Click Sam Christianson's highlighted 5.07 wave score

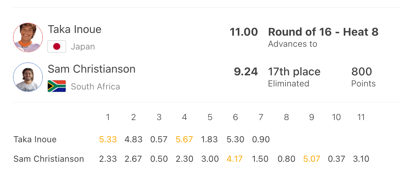click(312, 159)
